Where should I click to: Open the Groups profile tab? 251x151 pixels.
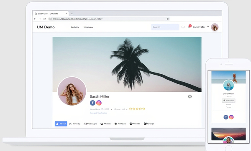click(x=149, y=124)
